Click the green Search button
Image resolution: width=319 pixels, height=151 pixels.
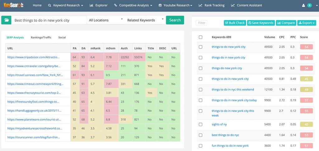tap(175, 20)
